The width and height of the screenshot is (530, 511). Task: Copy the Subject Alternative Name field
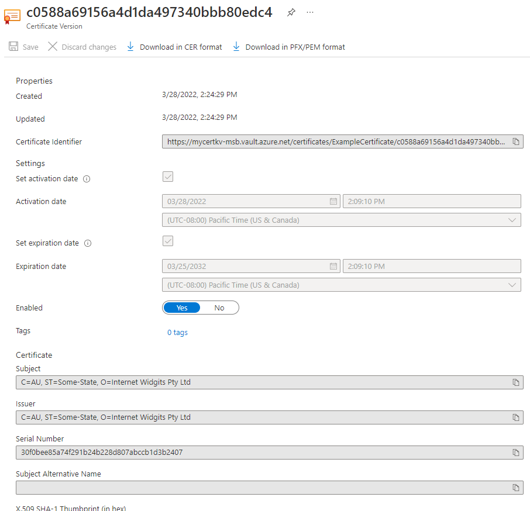[x=515, y=488]
